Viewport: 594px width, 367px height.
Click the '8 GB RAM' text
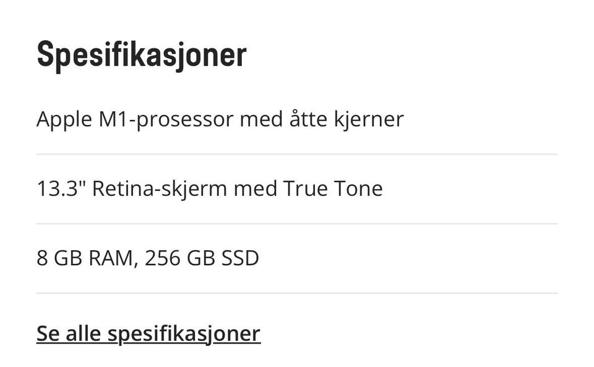(85, 258)
